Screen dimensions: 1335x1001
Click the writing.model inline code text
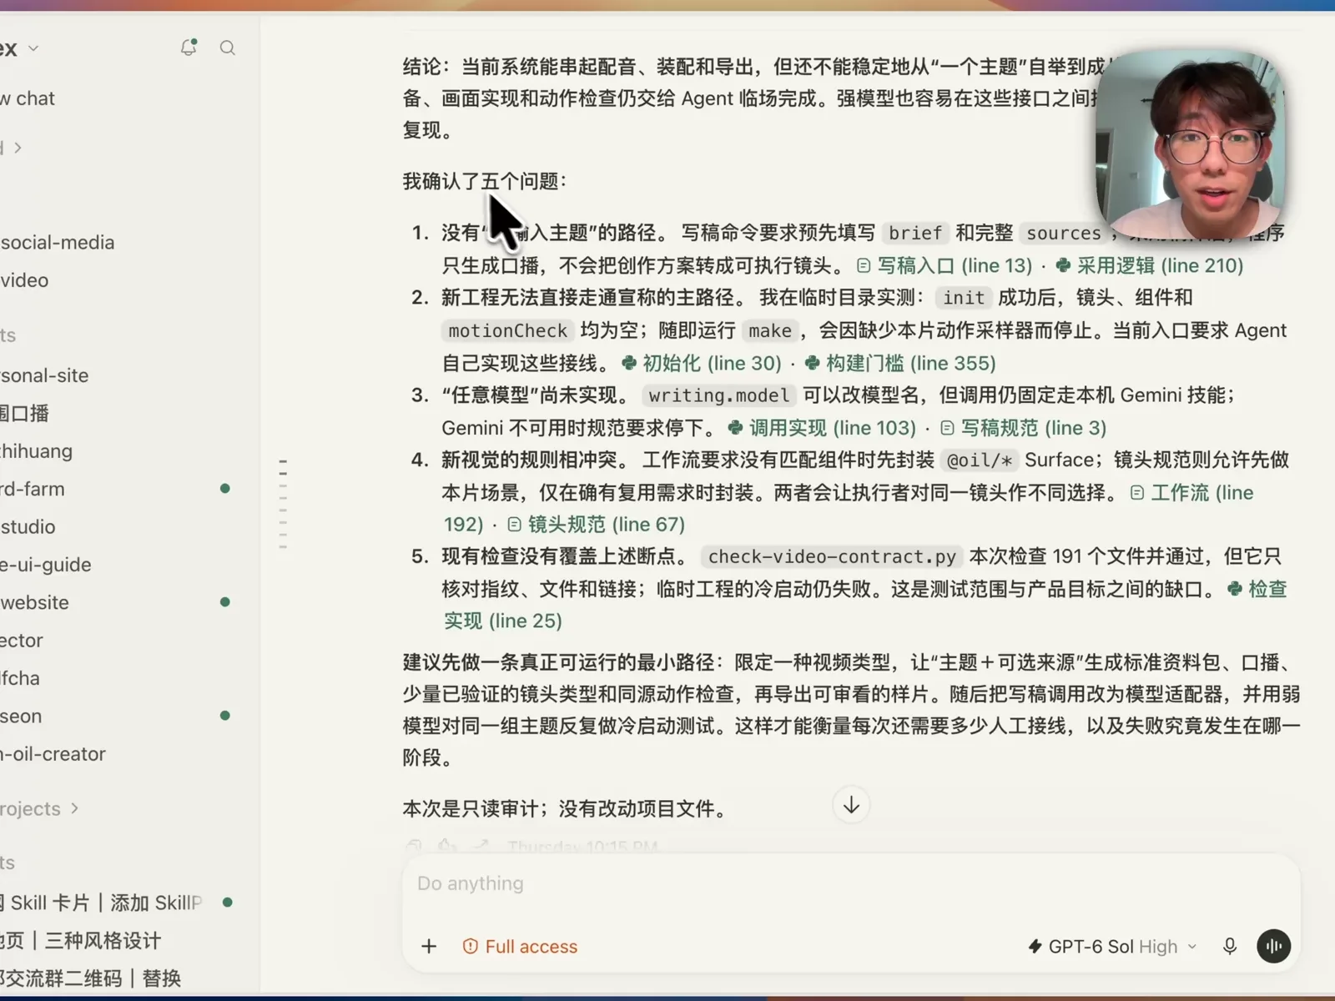[718, 395]
